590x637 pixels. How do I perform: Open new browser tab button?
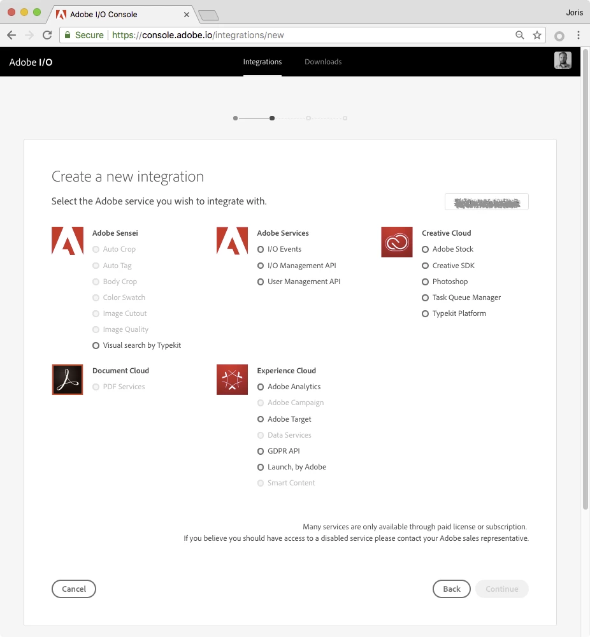click(209, 15)
